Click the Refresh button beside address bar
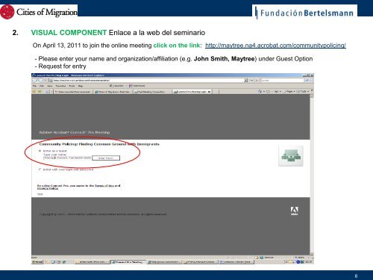The width and height of the screenshot is (373, 280). [x=251, y=81]
